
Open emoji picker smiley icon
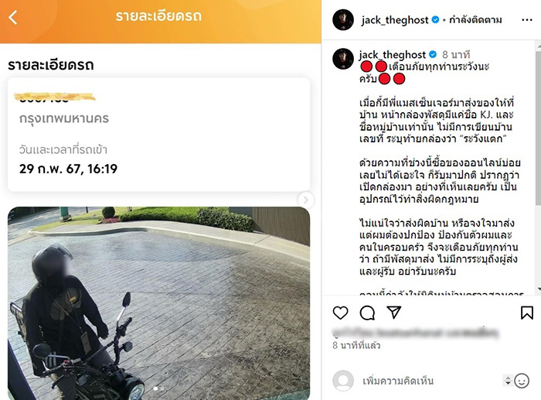coord(522,381)
